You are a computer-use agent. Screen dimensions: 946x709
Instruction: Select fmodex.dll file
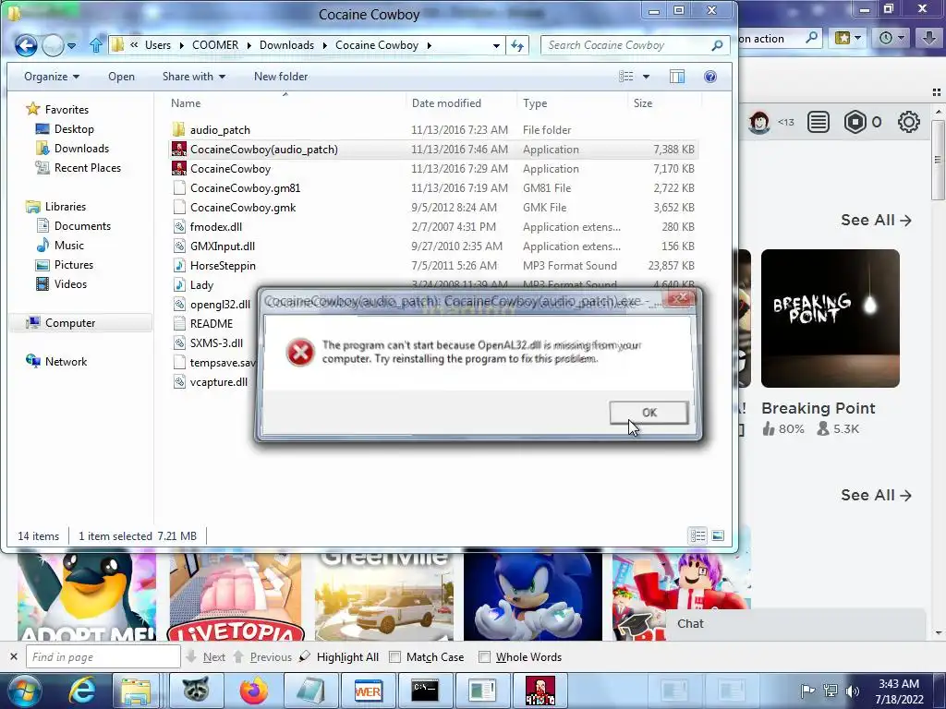[x=434, y=227]
